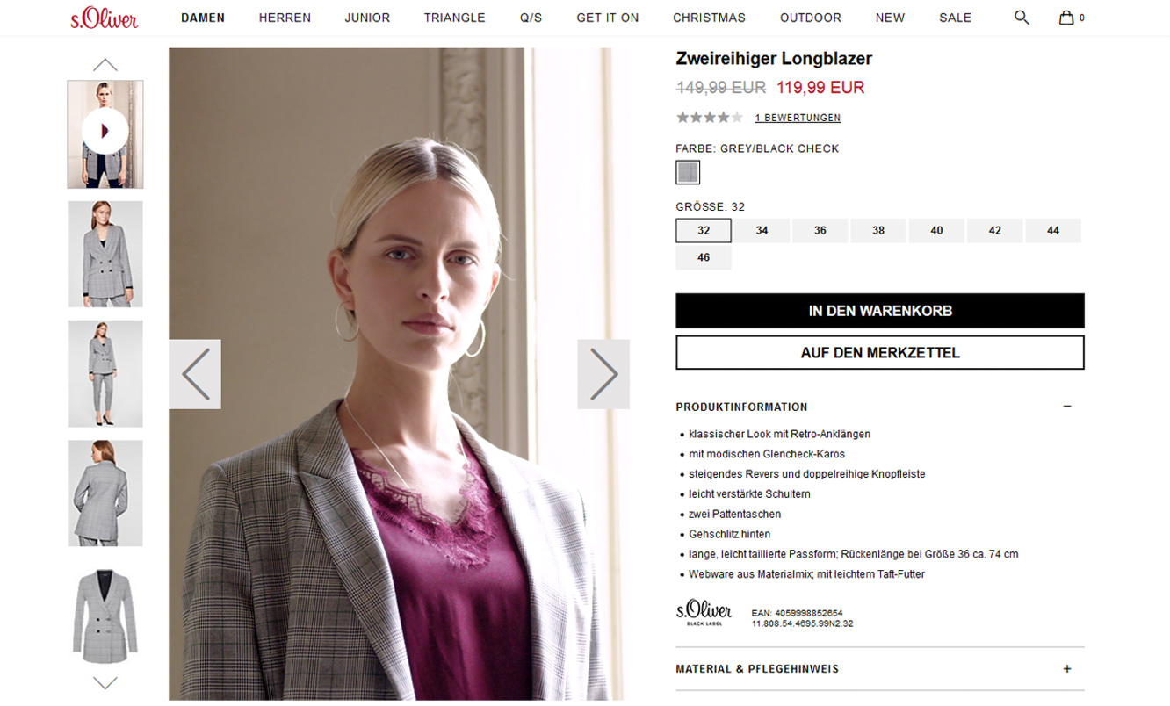Open the 1 Bewertungen reviews link
The image size is (1170, 706).
[x=798, y=118]
